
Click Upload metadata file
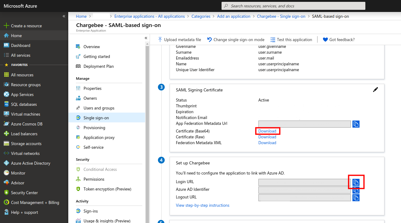tap(179, 40)
